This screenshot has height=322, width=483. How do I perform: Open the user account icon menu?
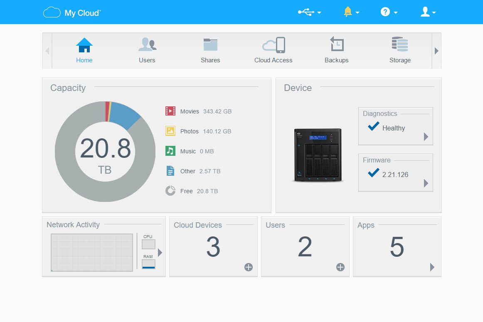(425, 12)
